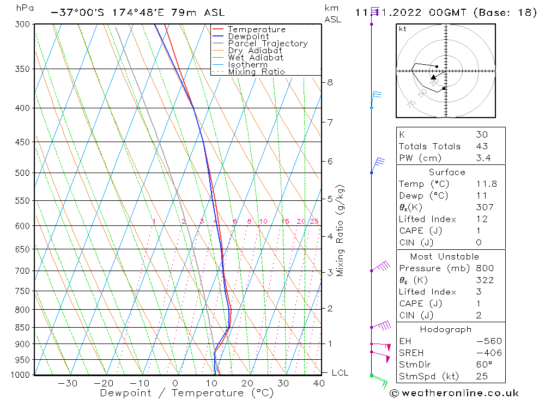
Task: Click the green surface wind barb
Action: [x=379, y=381]
